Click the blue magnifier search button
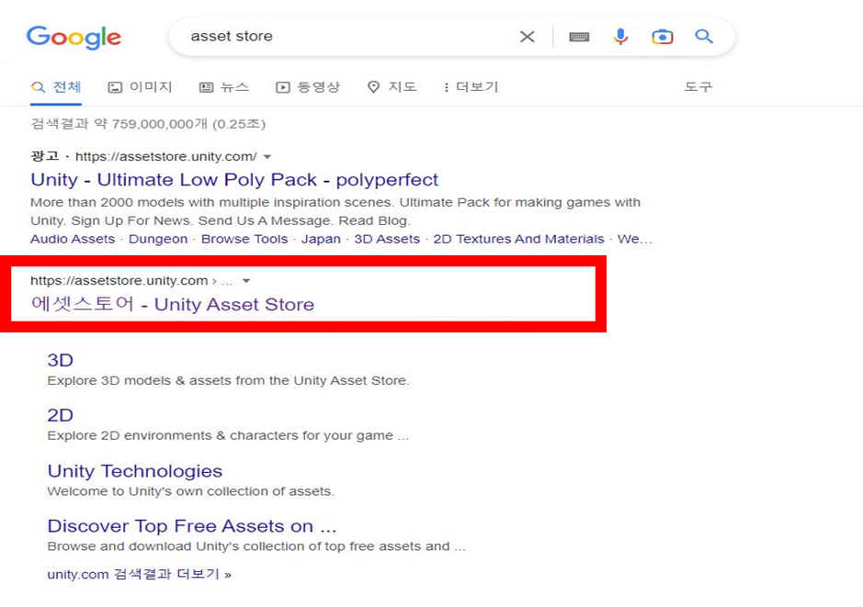This screenshot has width=863, height=607. pos(703,37)
